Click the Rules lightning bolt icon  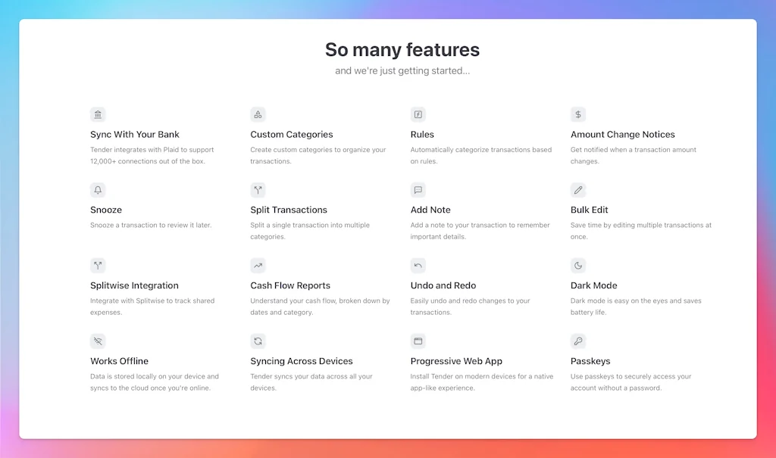click(418, 114)
